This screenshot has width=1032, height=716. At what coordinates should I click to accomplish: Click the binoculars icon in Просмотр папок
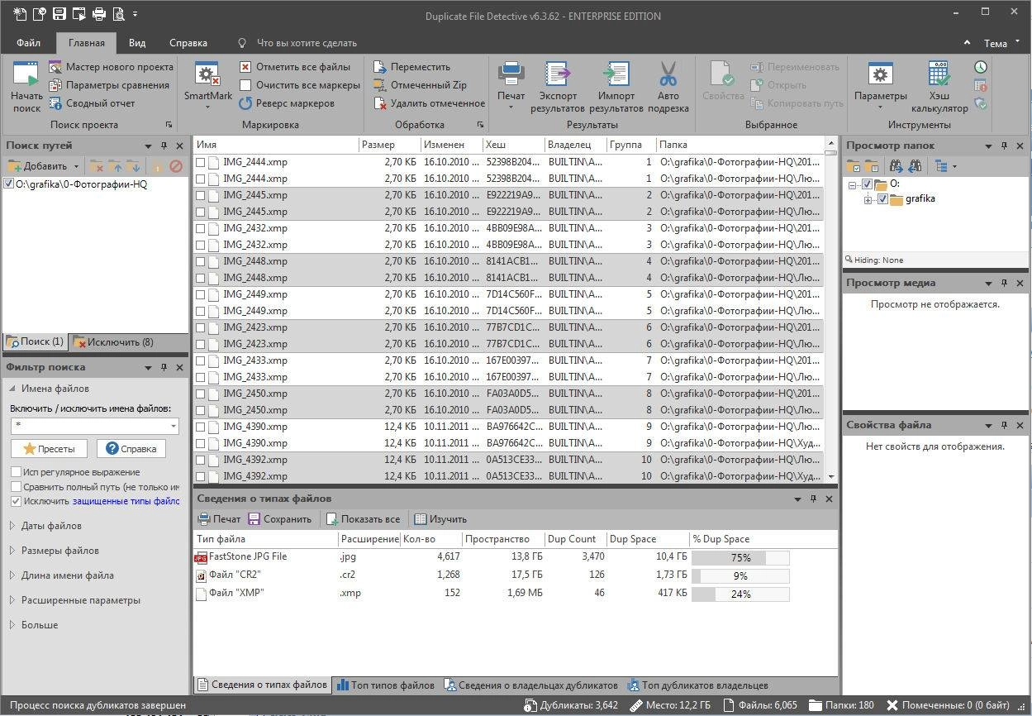898,166
